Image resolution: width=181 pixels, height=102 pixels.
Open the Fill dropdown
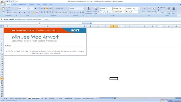[x=160, y=10]
